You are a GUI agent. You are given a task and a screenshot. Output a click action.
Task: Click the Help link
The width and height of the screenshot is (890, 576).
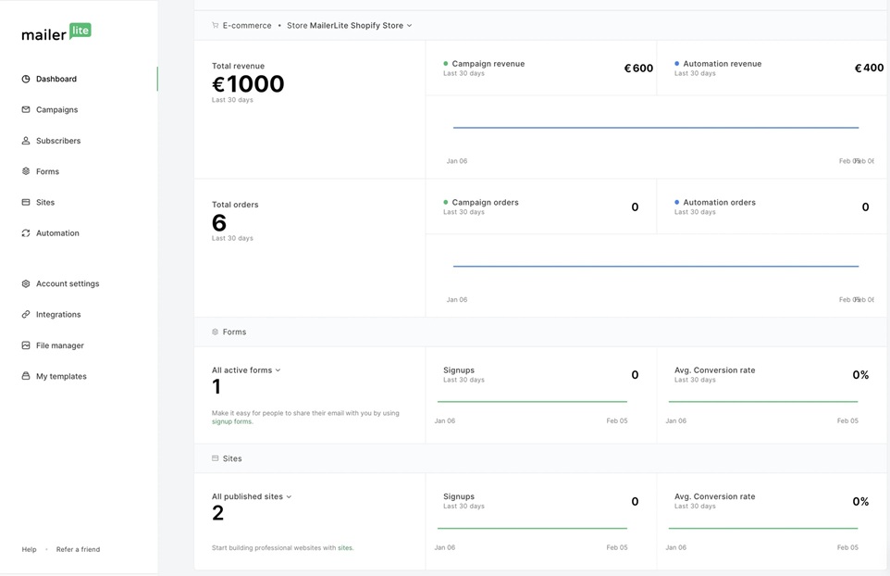coord(29,549)
